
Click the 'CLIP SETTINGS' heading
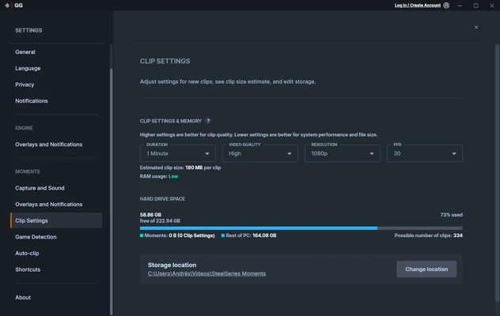[x=165, y=61]
